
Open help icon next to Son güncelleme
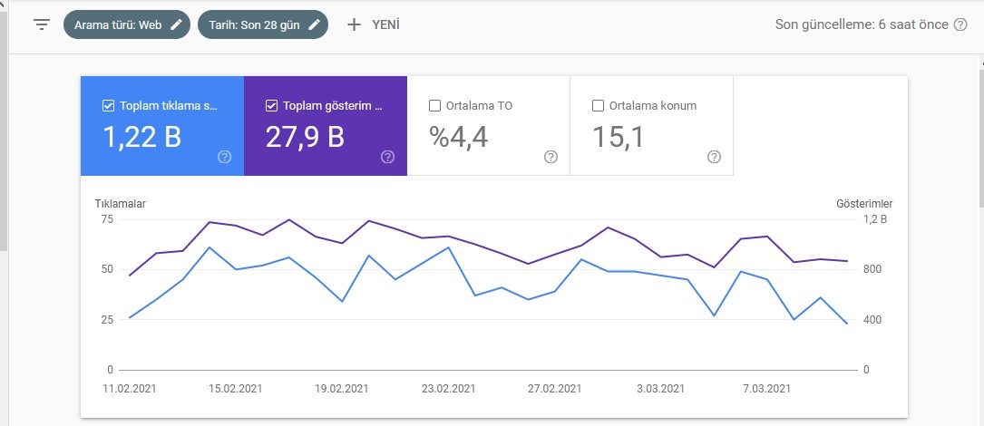click(960, 25)
